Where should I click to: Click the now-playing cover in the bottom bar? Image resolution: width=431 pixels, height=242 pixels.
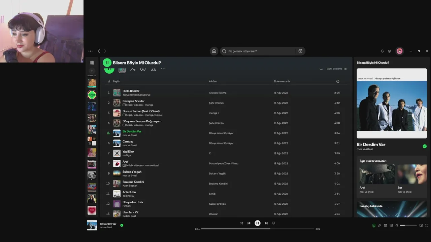point(92,225)
